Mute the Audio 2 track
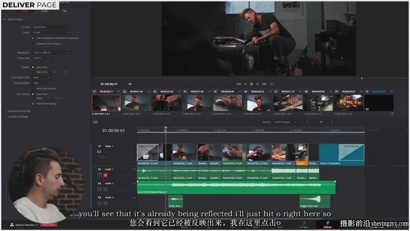This screenshot has height=231, width=410. click(x=105, y=189)
